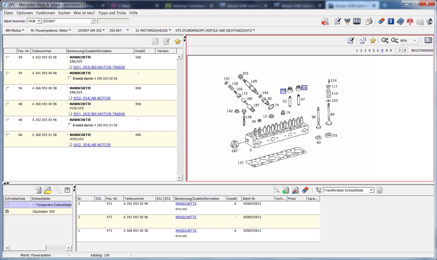The image size is (437, 260).
Task: Open the notes icon above the diagram
Action: pyautogui.click(x=351, y=40)
